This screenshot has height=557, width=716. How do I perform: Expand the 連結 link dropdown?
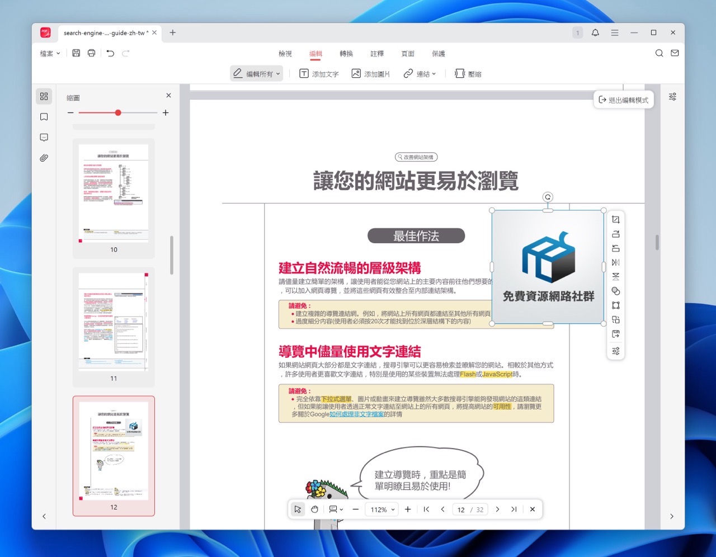click(420, 74)
